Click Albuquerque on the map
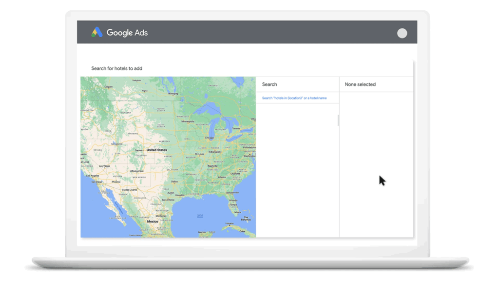Screen dimensions: 499x281 [136, 171]
